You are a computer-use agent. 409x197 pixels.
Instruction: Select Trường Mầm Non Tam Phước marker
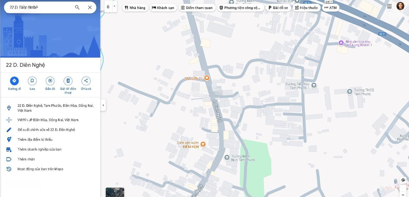227,158
